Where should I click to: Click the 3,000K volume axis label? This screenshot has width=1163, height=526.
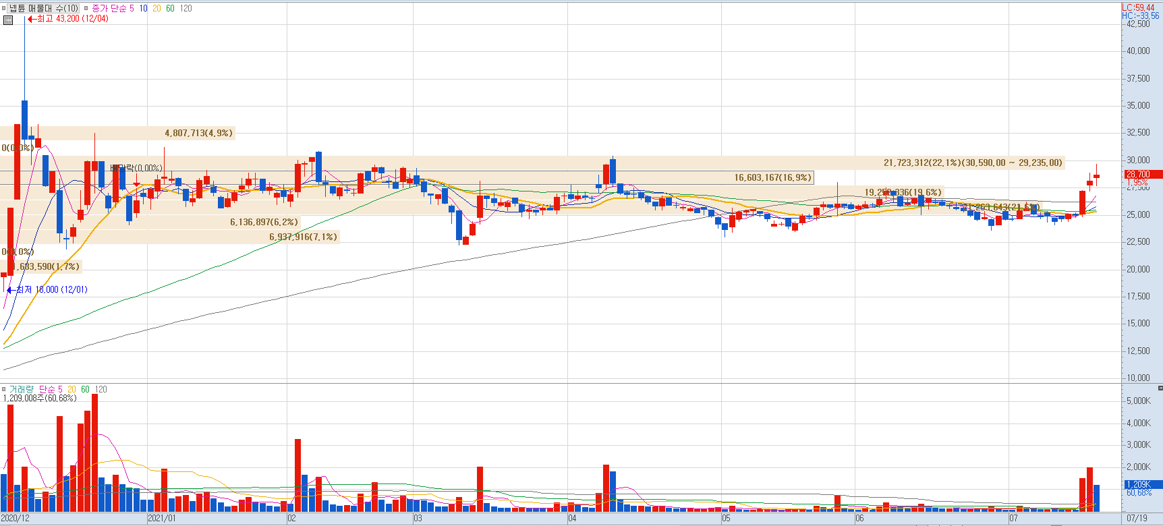coord(1139,444)
